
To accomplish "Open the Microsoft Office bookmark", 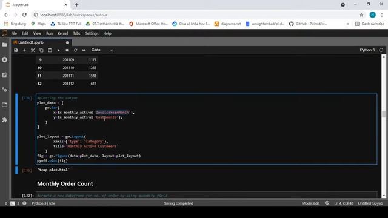I will tap(149, 24).
